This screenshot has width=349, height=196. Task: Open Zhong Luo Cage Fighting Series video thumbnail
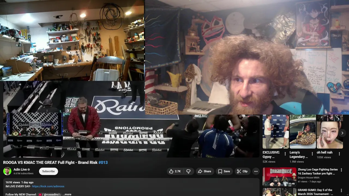[279, 177]
